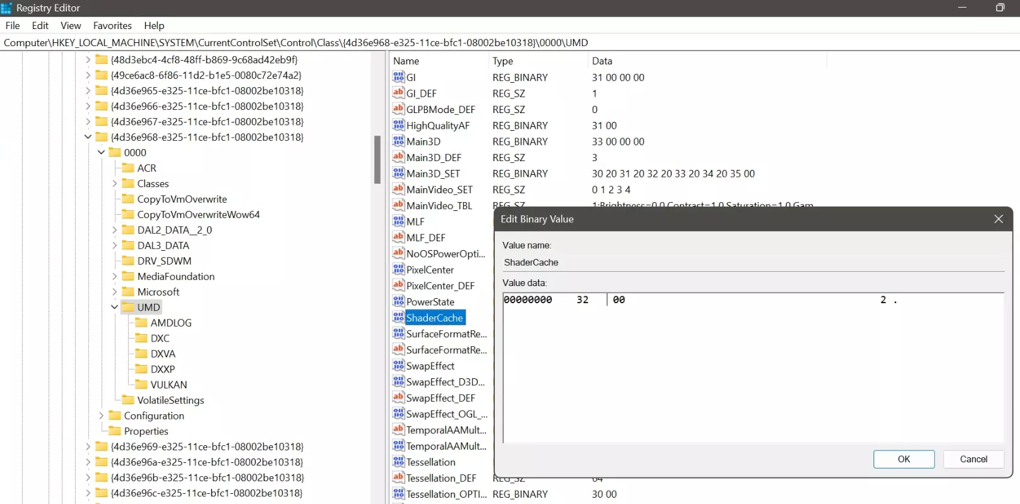
Task: Expand the DAL2_DATA__2_0 key
Action: pyautogui.click(x=114, y=230)
